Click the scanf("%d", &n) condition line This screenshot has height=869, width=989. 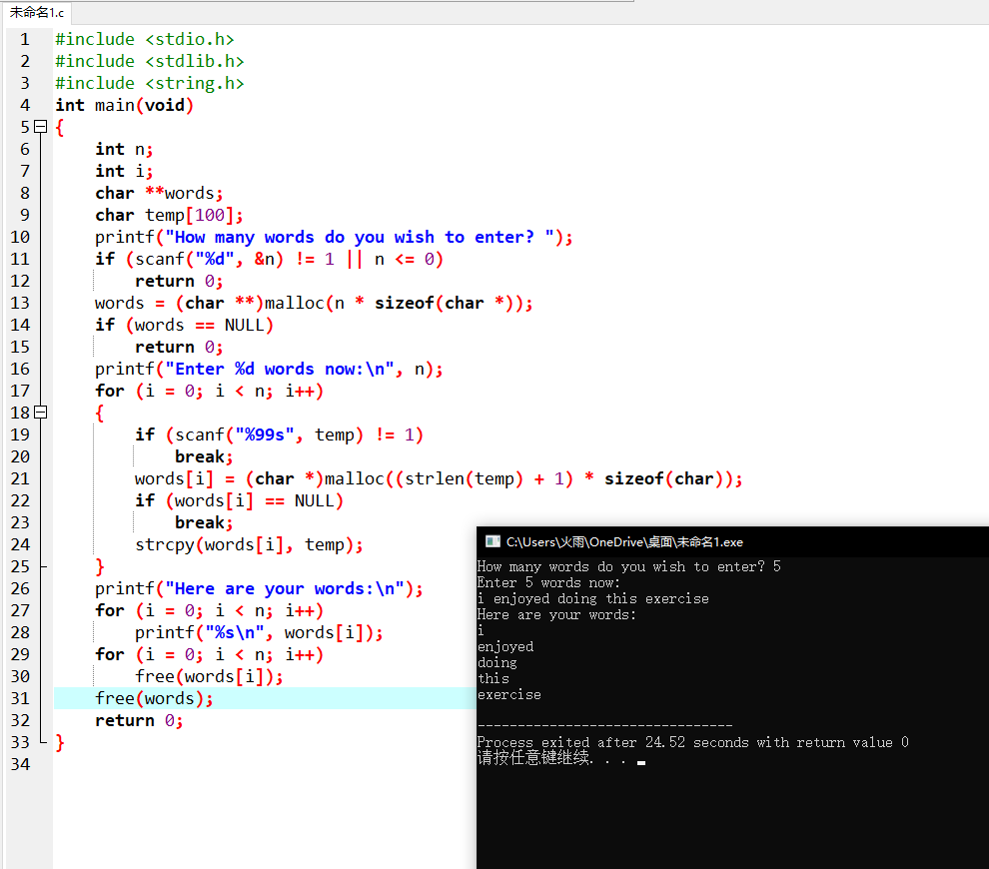tap(270, 259)
